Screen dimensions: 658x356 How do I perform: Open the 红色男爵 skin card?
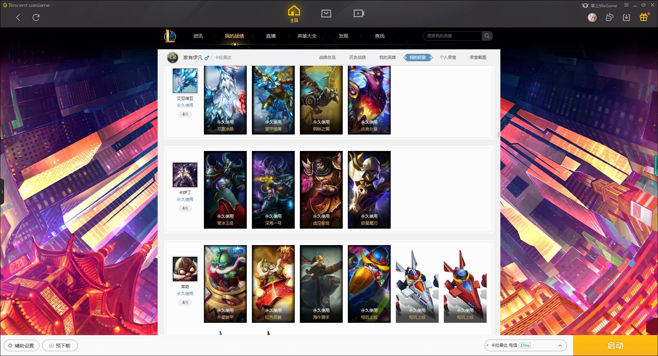pyautogui.click(x=273, y=284)
